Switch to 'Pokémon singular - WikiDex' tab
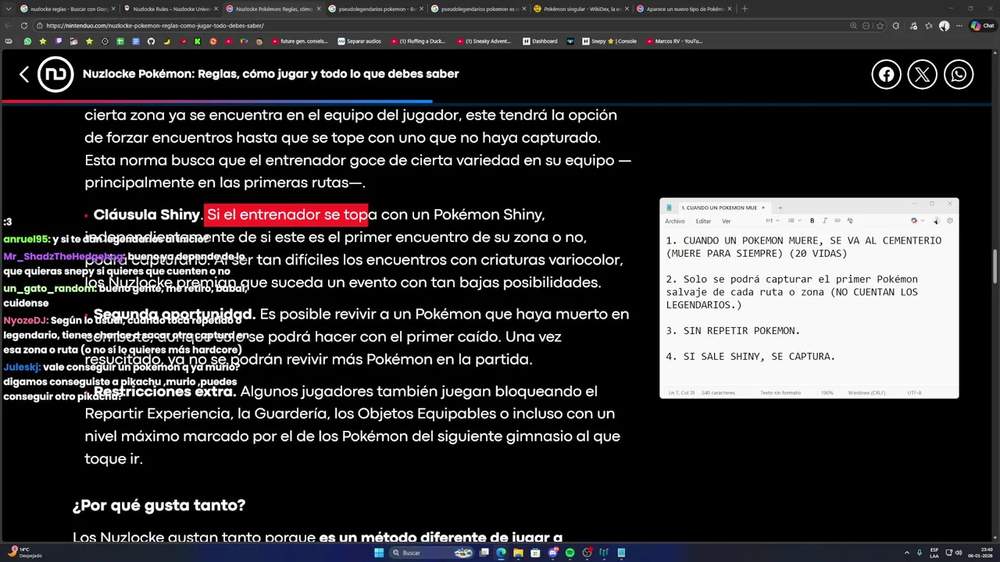This screenshot has height=562, width=1000. pos(580,9)
